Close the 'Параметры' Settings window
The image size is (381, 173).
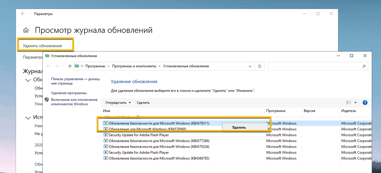point(331,14)
